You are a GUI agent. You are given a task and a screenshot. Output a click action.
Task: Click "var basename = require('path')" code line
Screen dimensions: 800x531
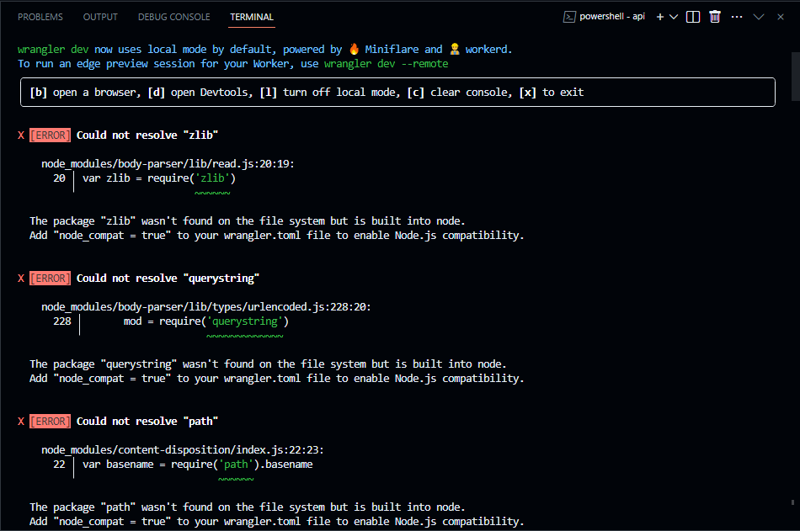coord(197,465)
